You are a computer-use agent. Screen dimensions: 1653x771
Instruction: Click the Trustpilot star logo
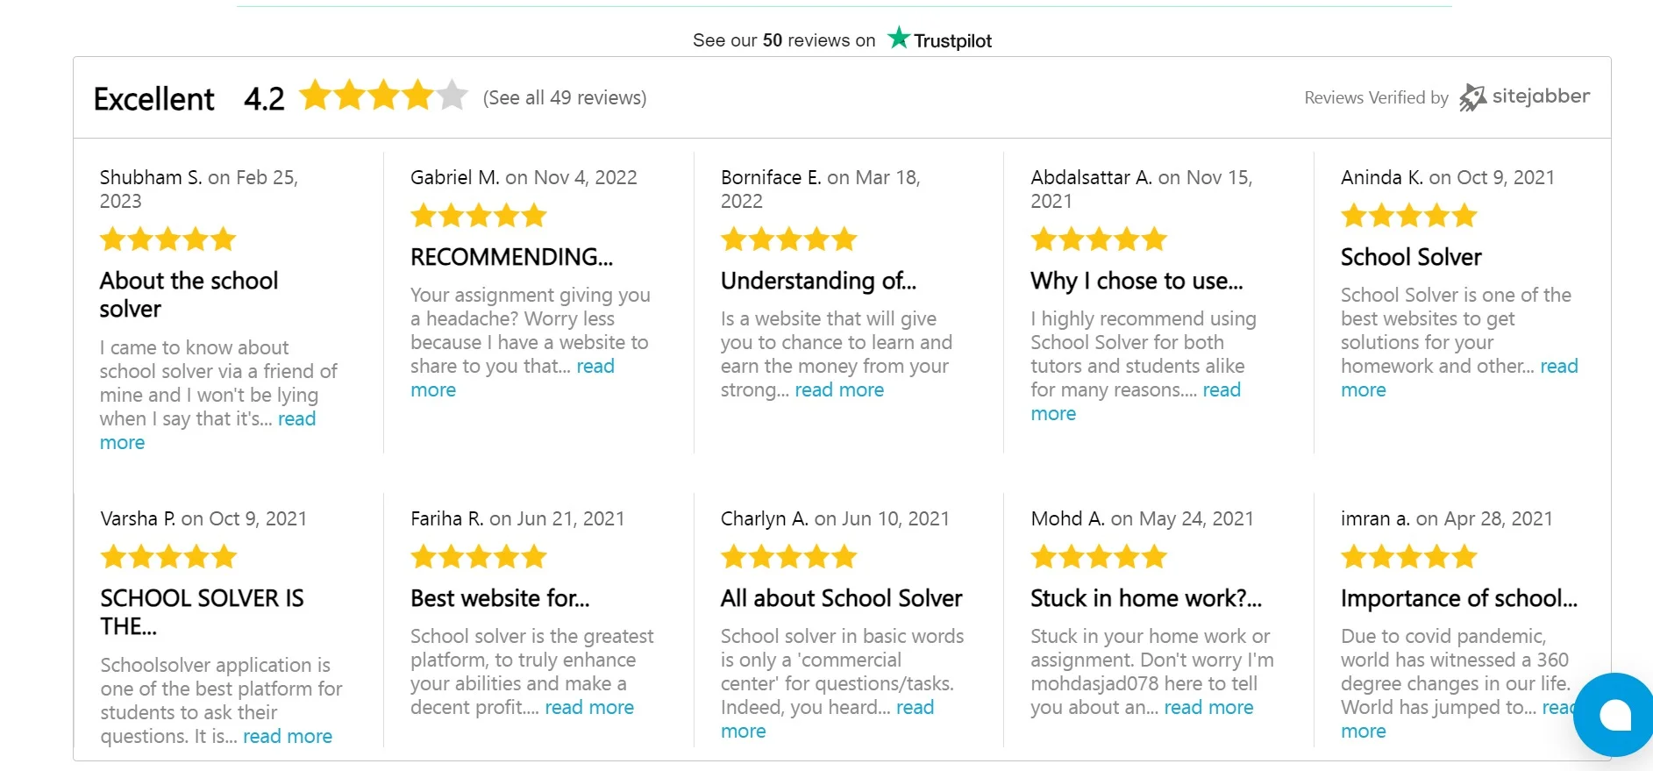point(899,38)
